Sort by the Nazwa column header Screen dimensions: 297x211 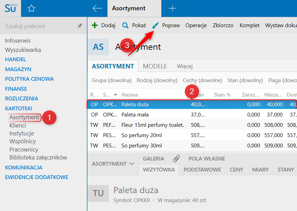click(130, 95)
